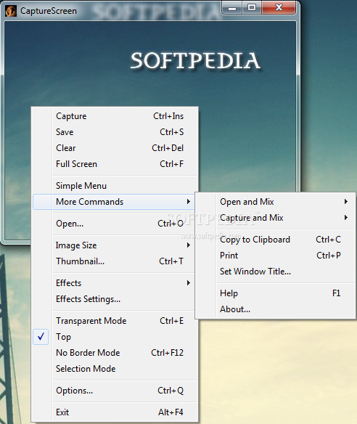Open Set Window Title... dialog
The width and height of the screenshot is (357, 424).
276,272
